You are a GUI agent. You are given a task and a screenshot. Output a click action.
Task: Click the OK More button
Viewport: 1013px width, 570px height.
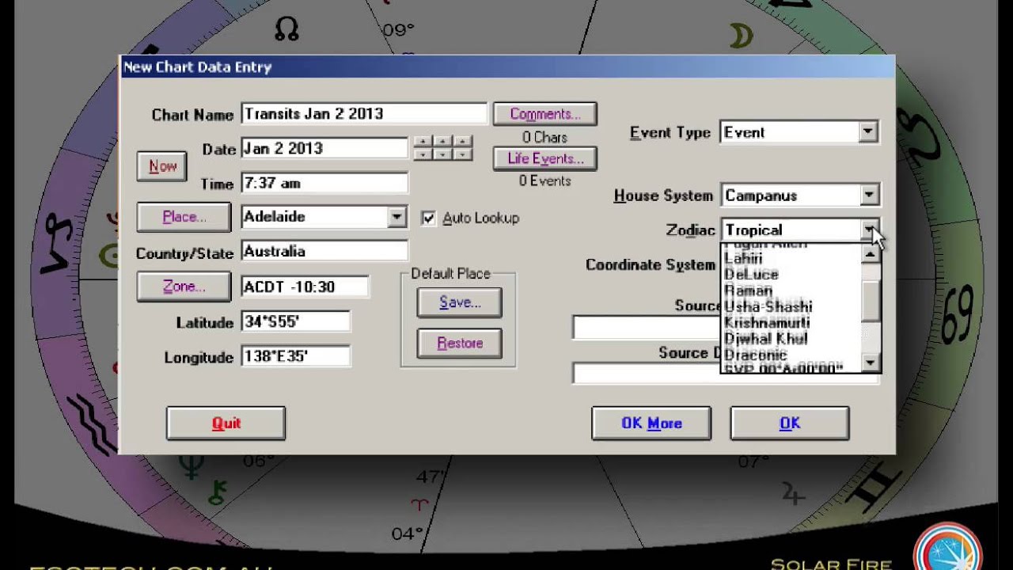[x=651, y=424]
